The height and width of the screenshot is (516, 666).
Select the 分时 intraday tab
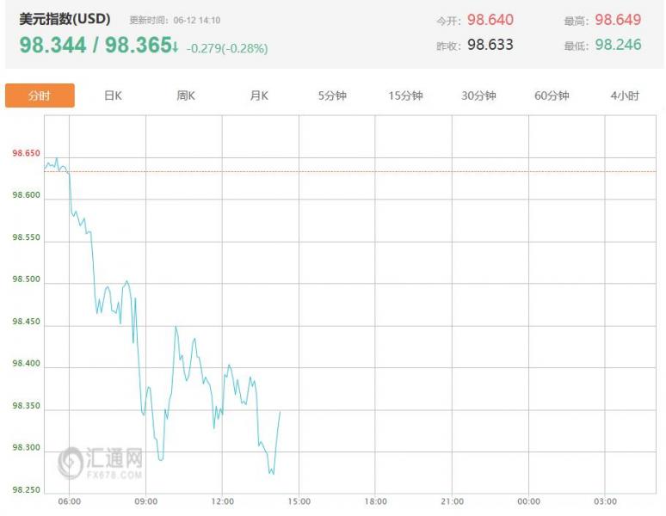tap(40, 95)
